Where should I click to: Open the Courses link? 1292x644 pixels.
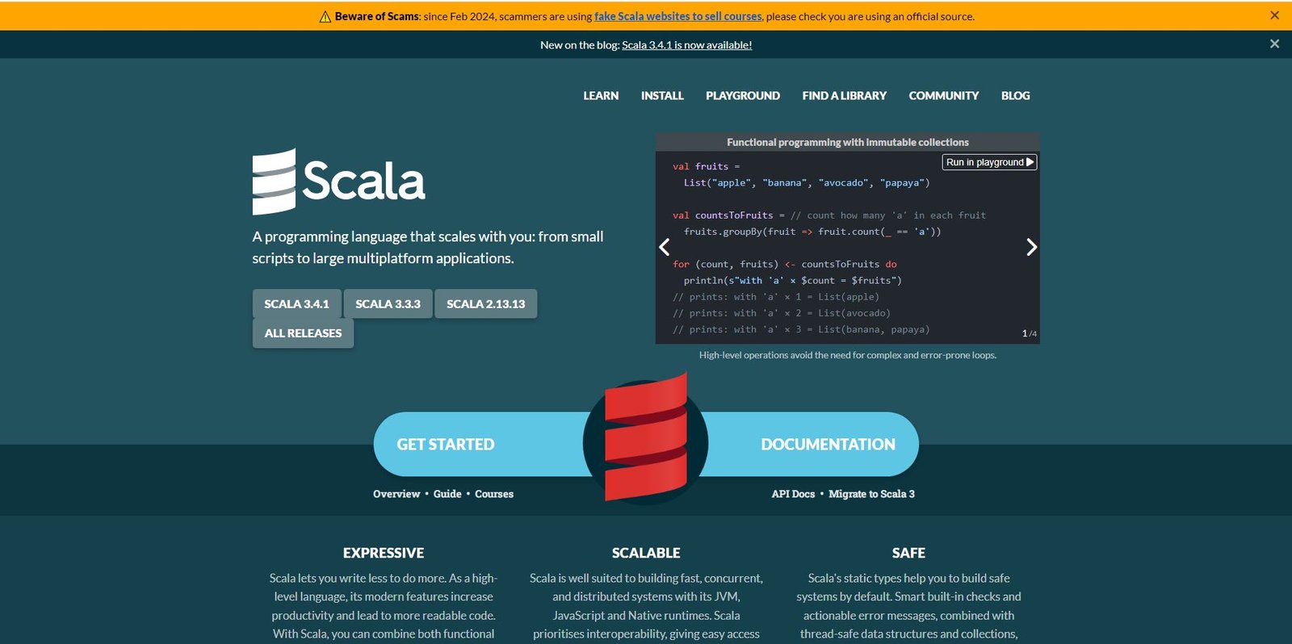pyautogui.click(x=494, y=494)
